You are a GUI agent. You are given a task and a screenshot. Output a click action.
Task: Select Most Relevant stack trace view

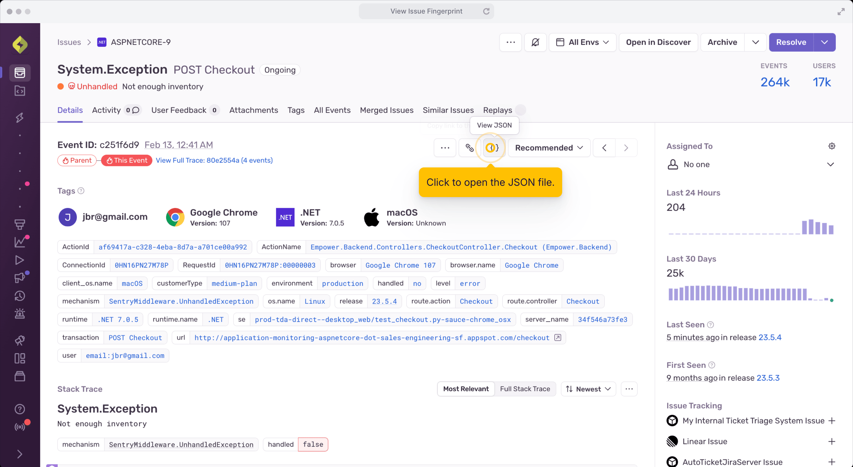[466, 389]
